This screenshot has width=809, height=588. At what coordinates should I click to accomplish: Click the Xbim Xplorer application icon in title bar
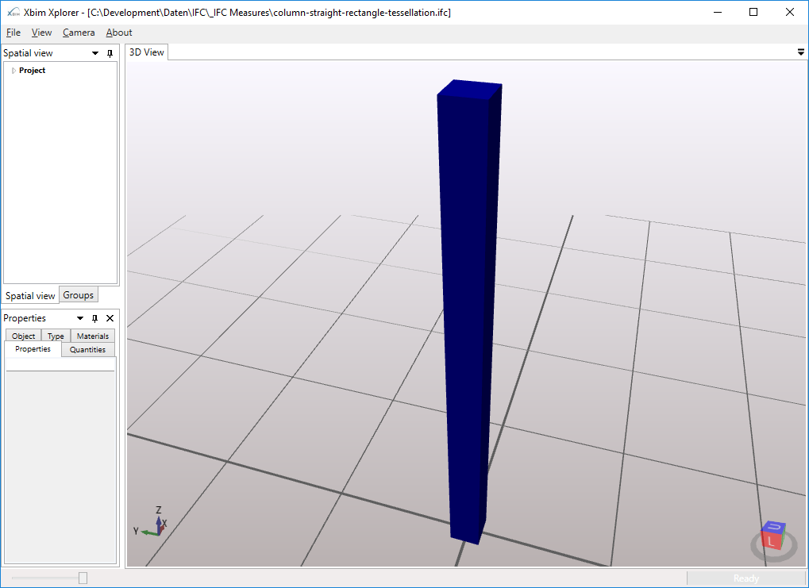(x=11, y=12)
